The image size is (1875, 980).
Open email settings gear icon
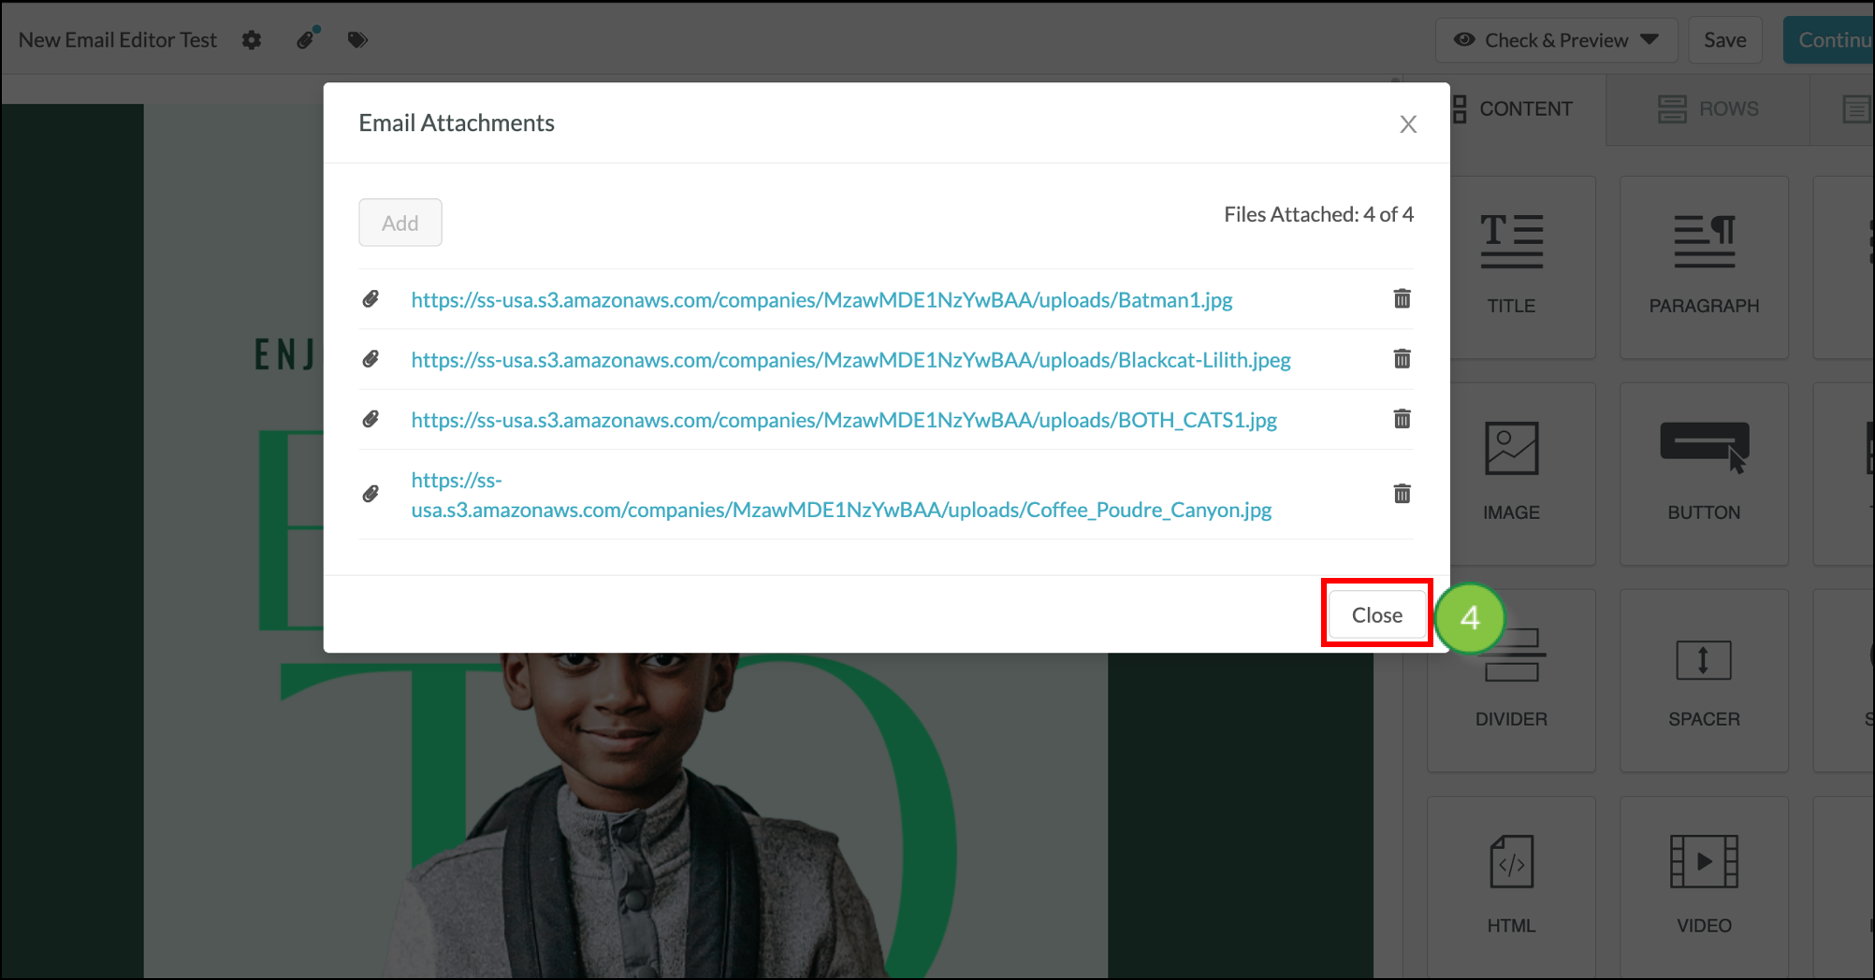[252, 40]
